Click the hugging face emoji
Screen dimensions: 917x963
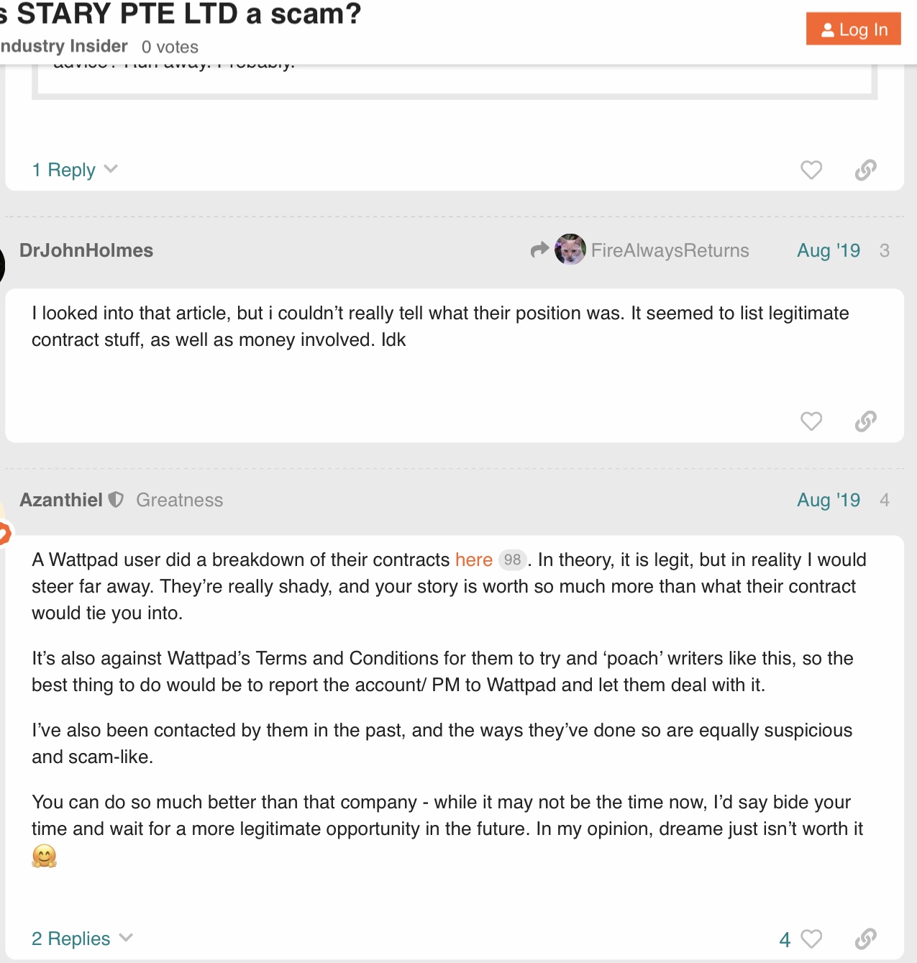pos(44,856)
